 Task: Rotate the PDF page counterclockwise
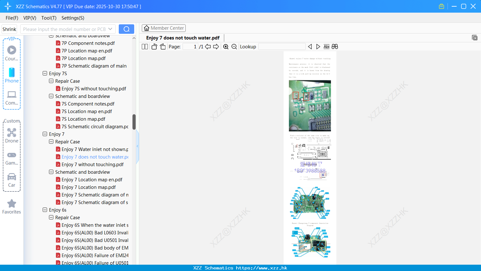(154, 47)
